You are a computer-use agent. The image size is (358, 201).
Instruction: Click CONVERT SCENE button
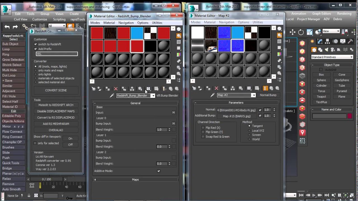coord(56,90)
